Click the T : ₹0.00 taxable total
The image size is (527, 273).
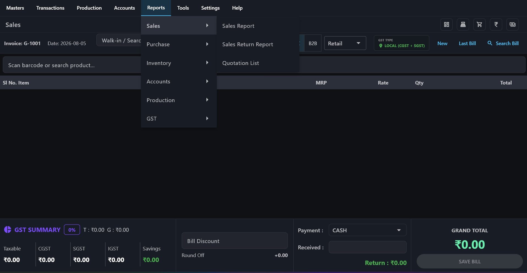94,230
